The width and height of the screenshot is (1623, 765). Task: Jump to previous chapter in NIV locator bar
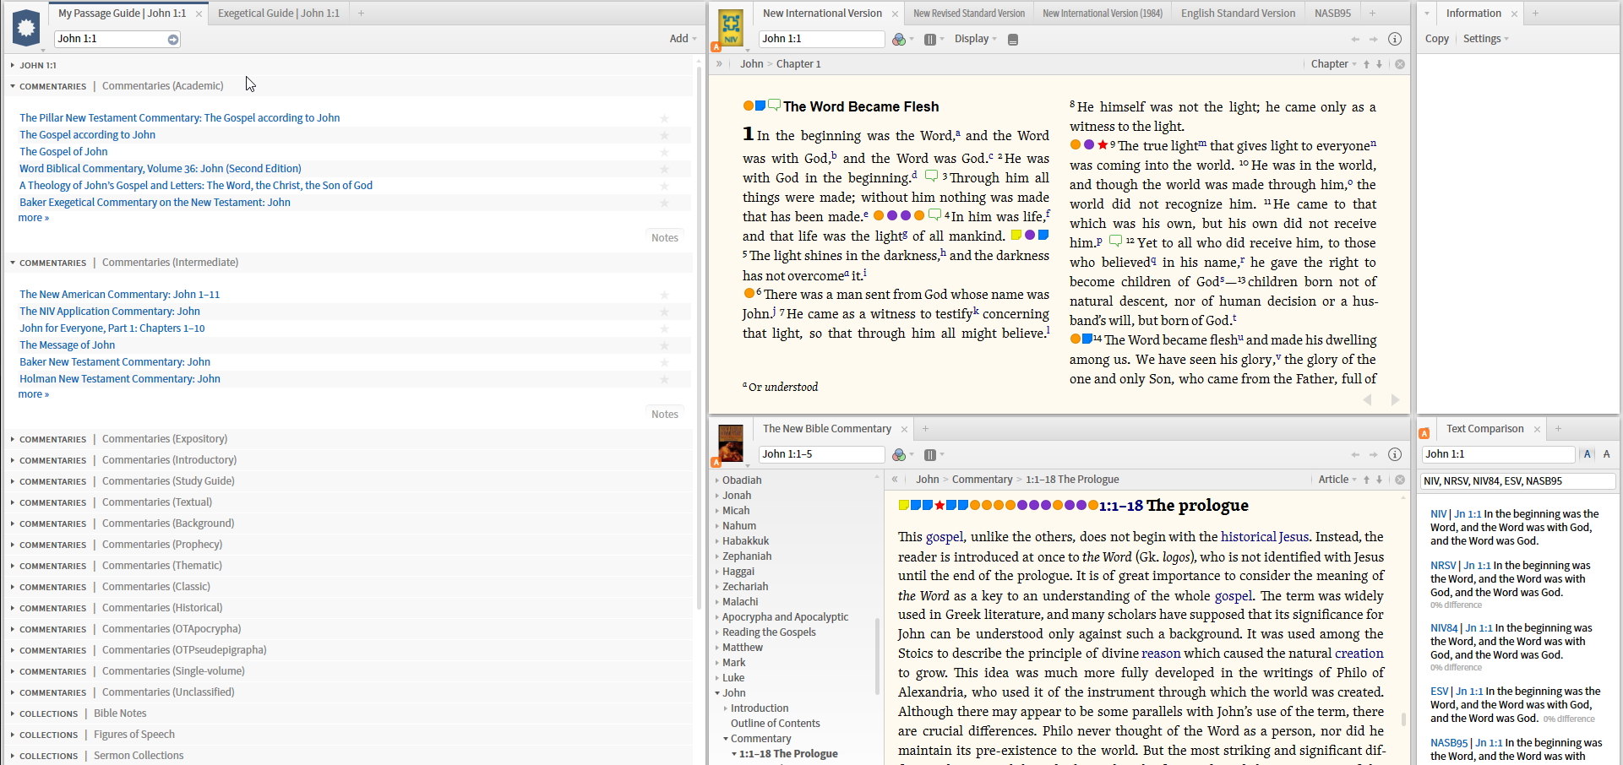pos(1366,64)
